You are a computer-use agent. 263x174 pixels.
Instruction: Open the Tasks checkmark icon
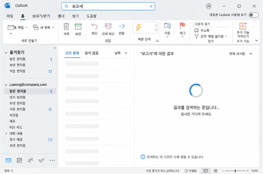pos(41,160)
